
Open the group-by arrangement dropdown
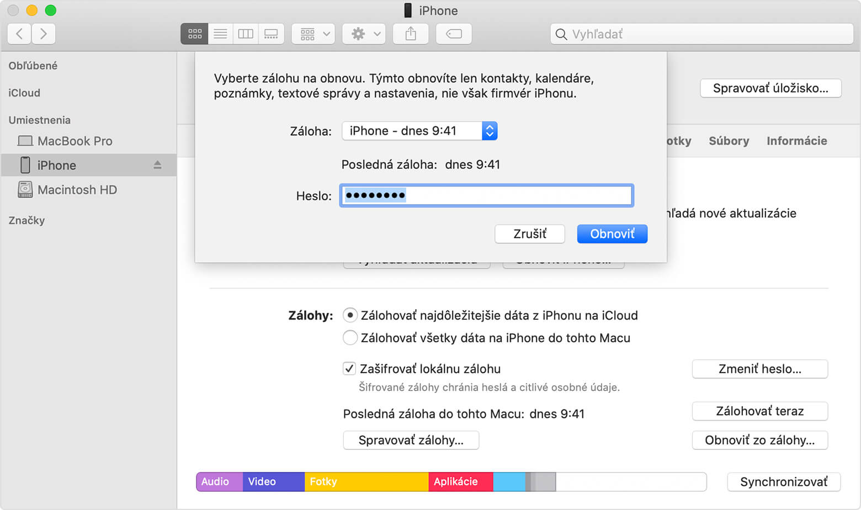[313, 34]
